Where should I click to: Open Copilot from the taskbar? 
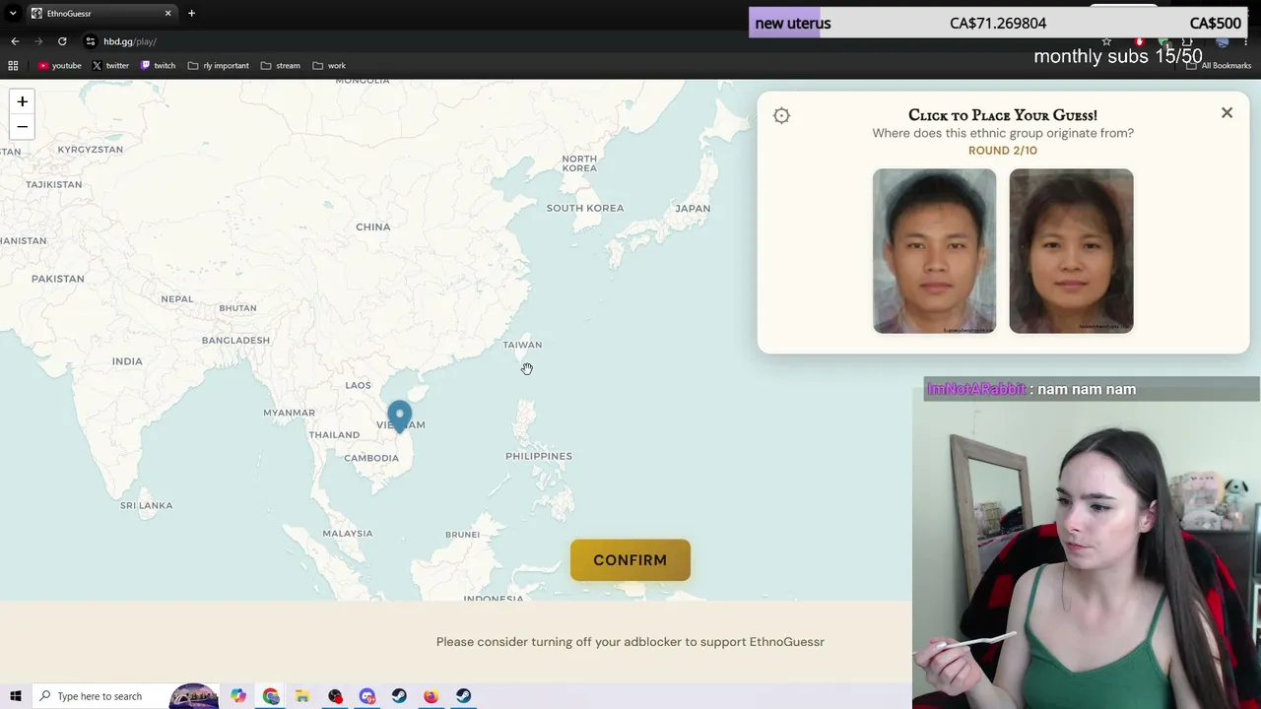[238, 696]
